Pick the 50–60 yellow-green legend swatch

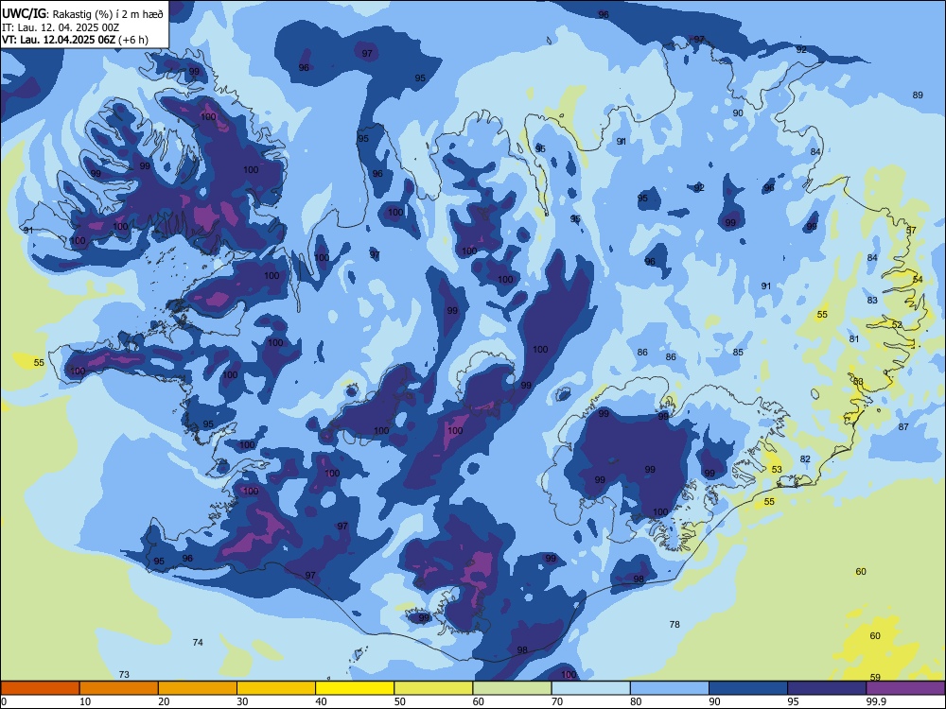(x=433, y=688)
